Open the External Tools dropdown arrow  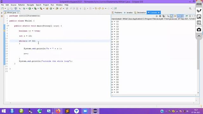click(x=44, y=9)
